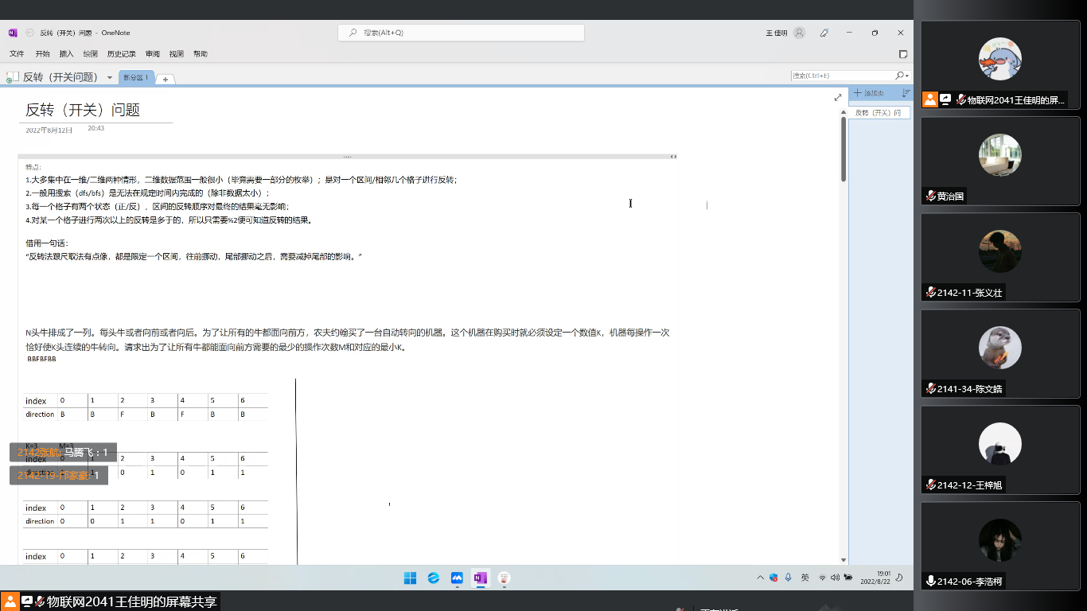
Task: Click the round avatar app in taskbar
Action: (x=504, y=578)
